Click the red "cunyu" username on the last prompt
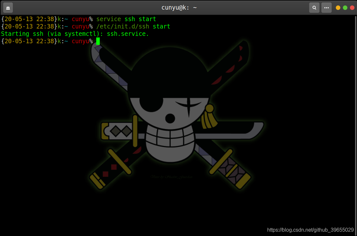 [80, 41]
